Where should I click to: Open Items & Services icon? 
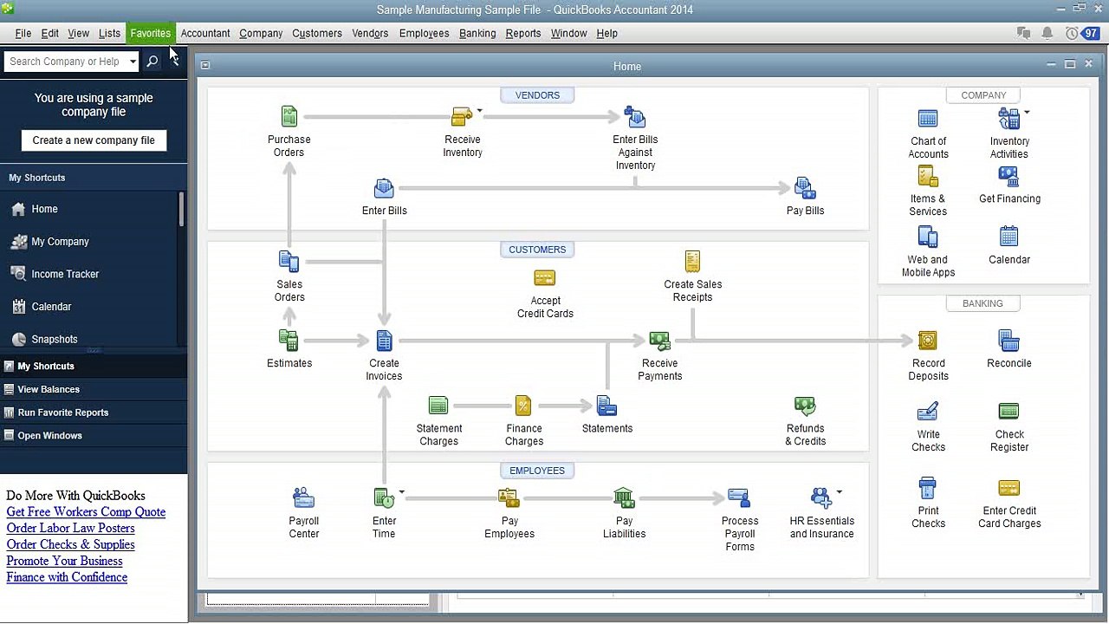pyautogui.click(x=928, y=176)
